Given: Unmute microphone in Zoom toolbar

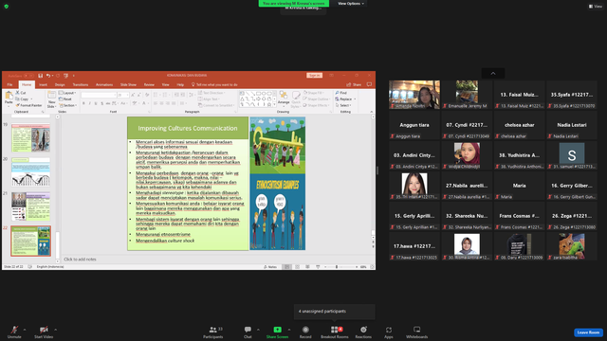Looking at the screenshot, I should click(14, 332).
